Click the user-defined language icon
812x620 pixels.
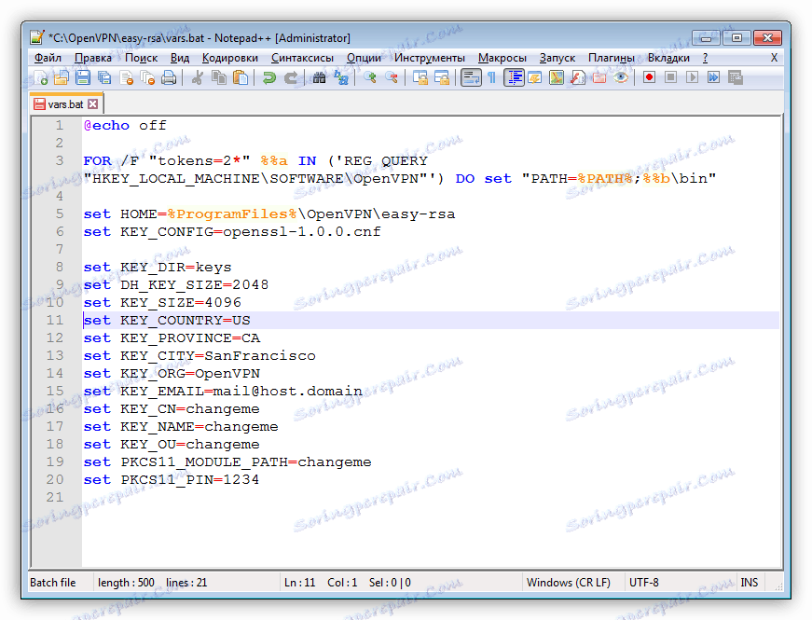pos(535,77)
